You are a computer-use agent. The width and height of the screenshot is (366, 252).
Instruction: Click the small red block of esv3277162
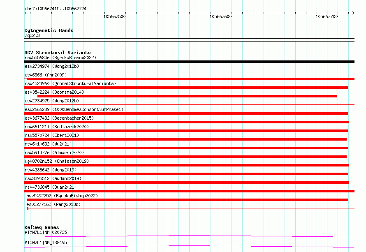tap(28, 208)
